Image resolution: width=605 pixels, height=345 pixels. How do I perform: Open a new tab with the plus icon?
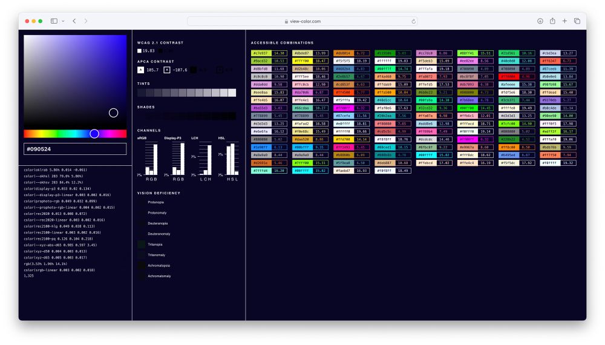coord(564,21)
